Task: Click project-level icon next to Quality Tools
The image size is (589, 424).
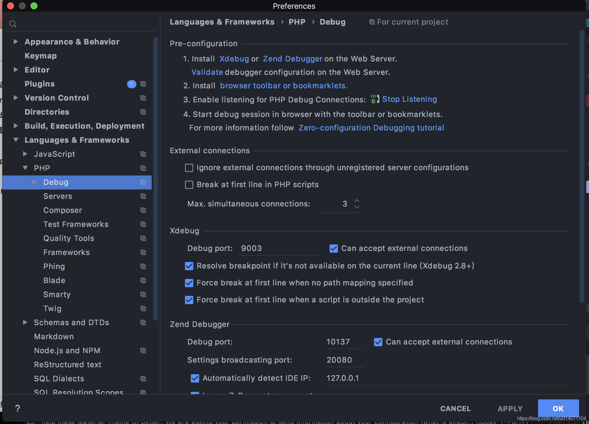Action: (143, 238)
